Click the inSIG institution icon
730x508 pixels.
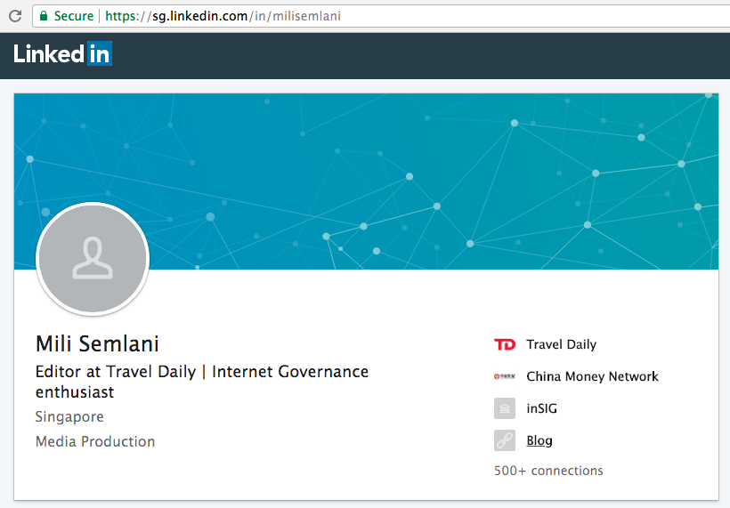click(x=505, y=408)
